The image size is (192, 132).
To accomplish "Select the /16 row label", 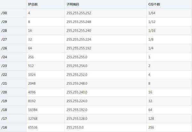I will pyautogui.click(x=4, y=128).
